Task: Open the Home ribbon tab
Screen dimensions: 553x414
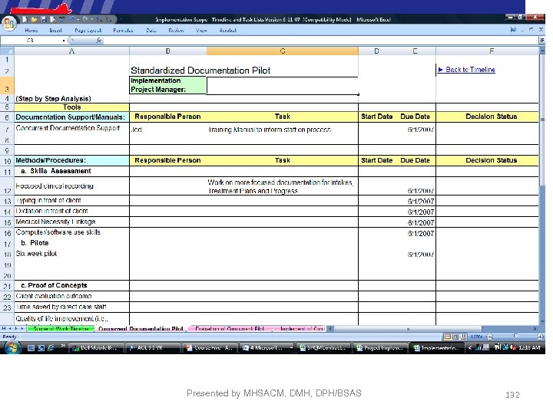Action: pyautogui.click(x=31, y=30)
